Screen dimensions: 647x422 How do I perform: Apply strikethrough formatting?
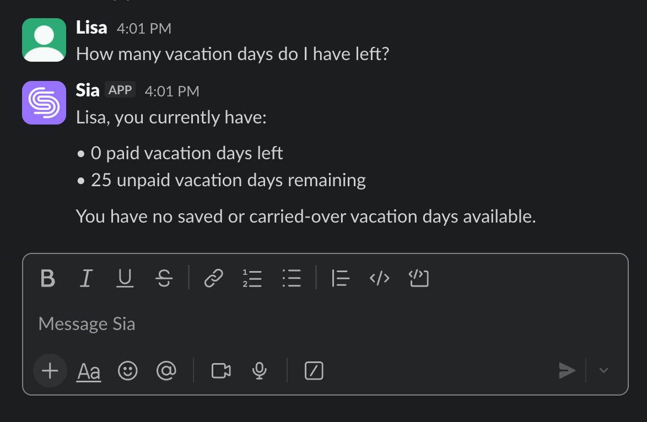pos(164,279)
